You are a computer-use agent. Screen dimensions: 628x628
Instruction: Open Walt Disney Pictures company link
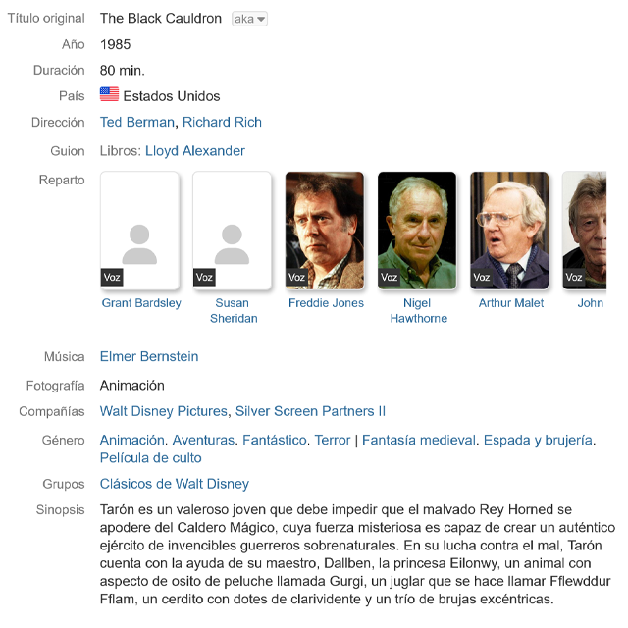point(164,411)
